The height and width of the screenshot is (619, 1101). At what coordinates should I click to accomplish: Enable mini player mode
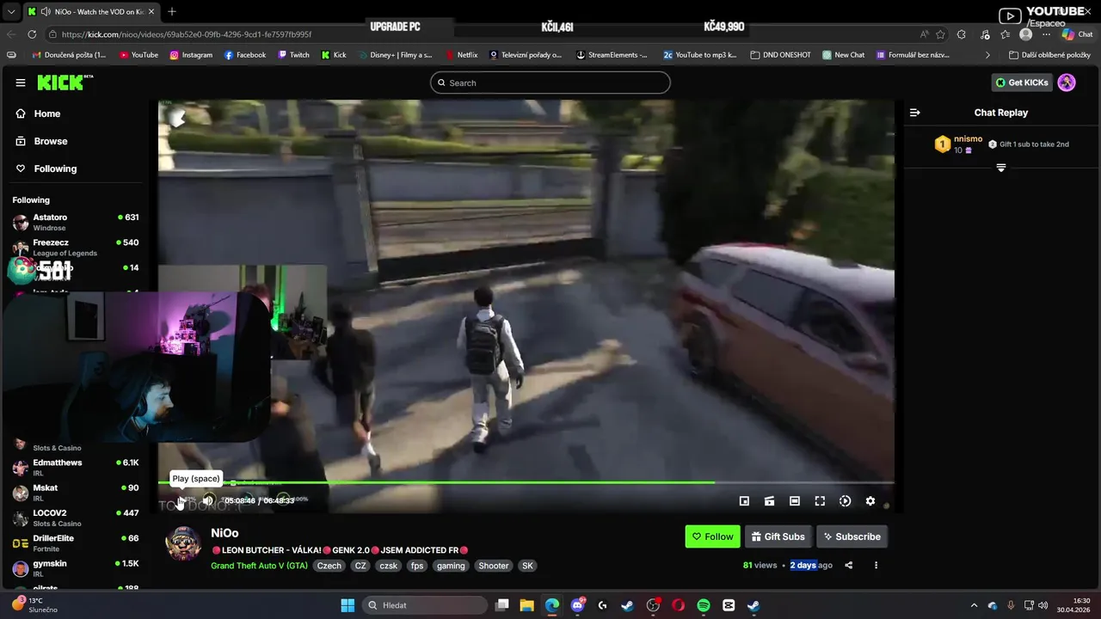point(744,501)
